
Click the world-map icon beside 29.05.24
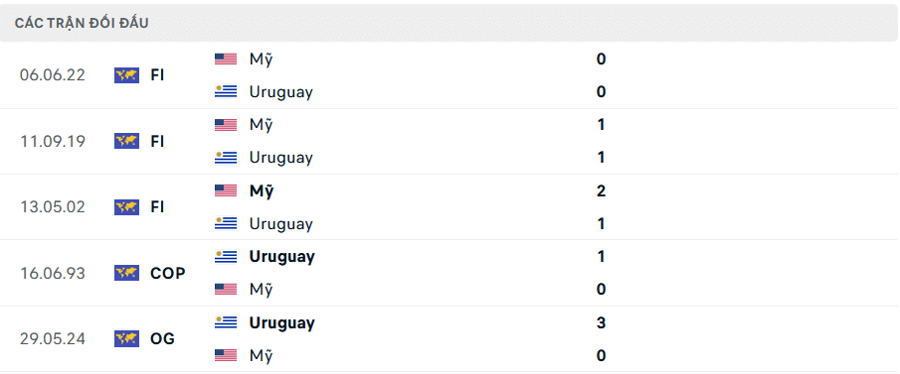(x=126, y=338)
